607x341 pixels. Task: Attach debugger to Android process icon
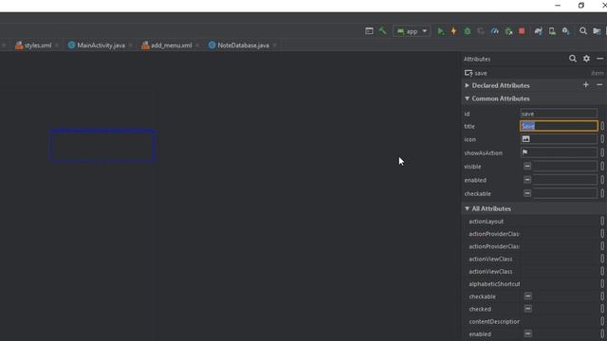(508, 31)
